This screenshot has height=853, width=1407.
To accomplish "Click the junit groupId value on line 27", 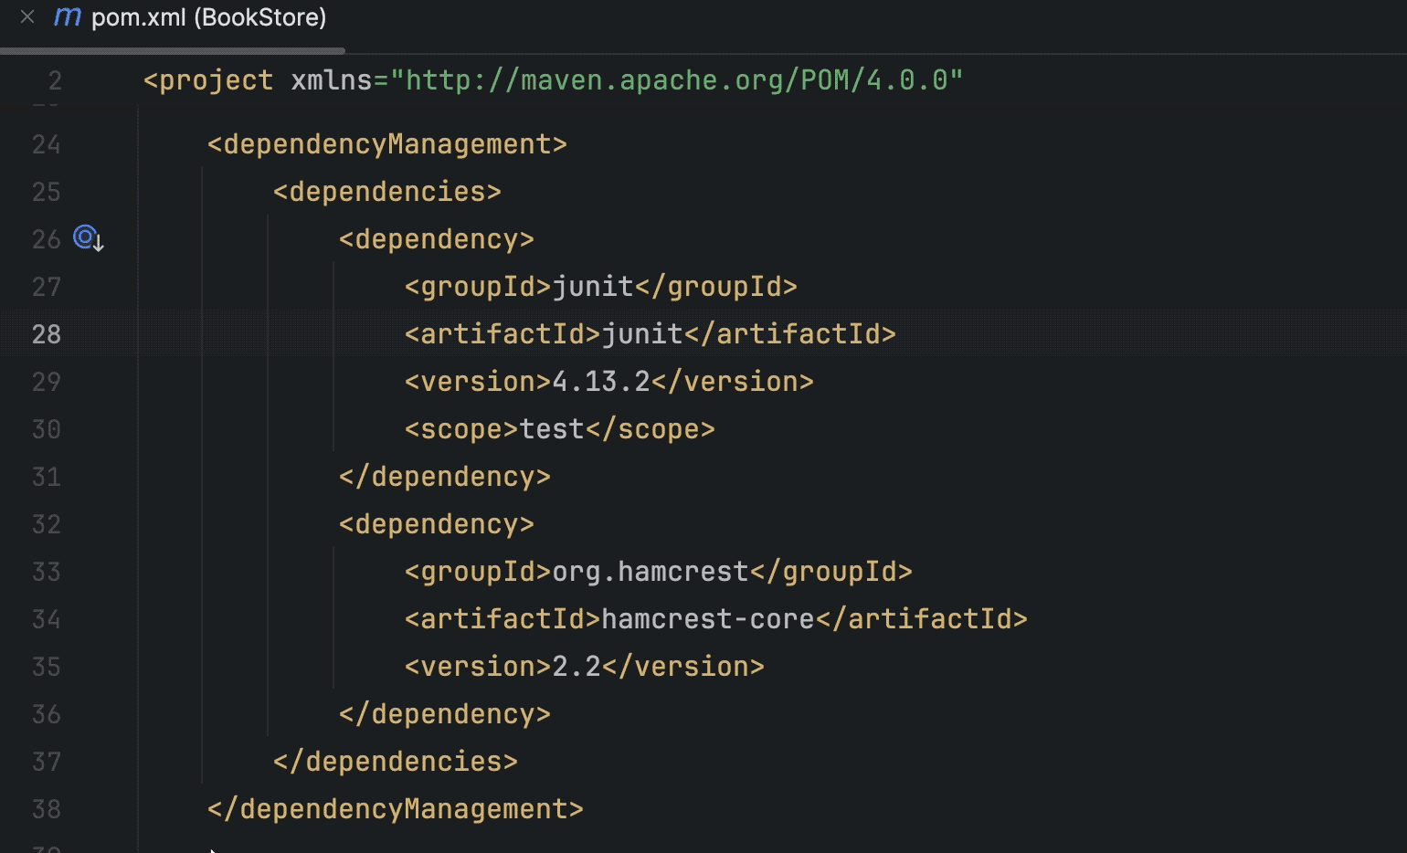I will [596, 286].
